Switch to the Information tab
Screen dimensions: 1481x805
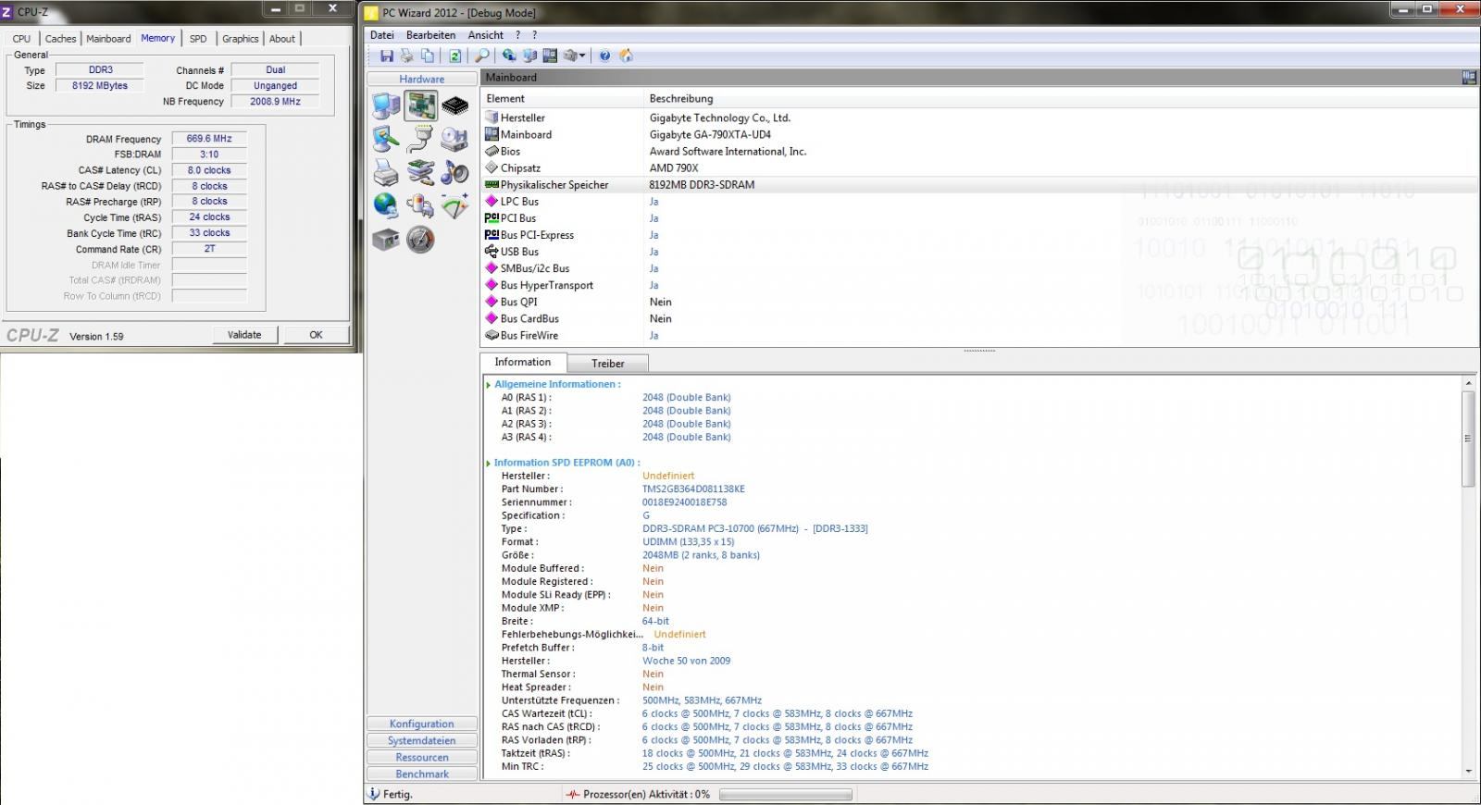click(x=523, y=362)
